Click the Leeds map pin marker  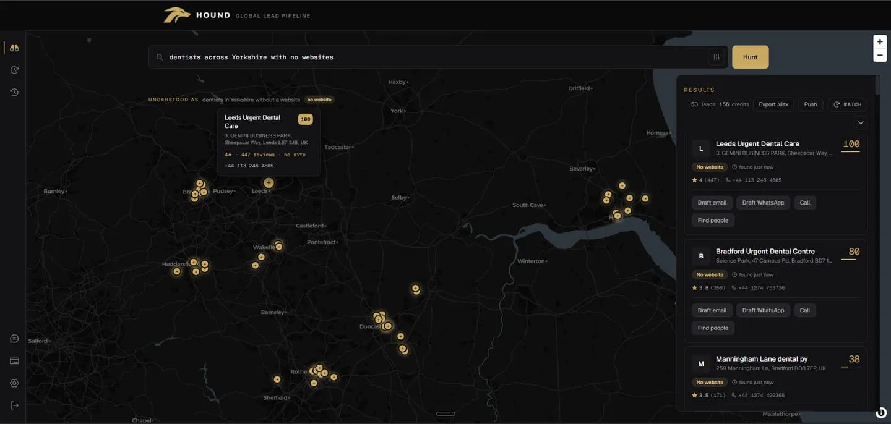[x=269, y=182]
